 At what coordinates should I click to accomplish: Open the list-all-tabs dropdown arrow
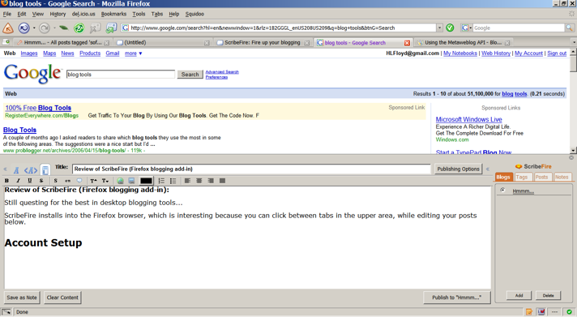click(x=574, y=43)
